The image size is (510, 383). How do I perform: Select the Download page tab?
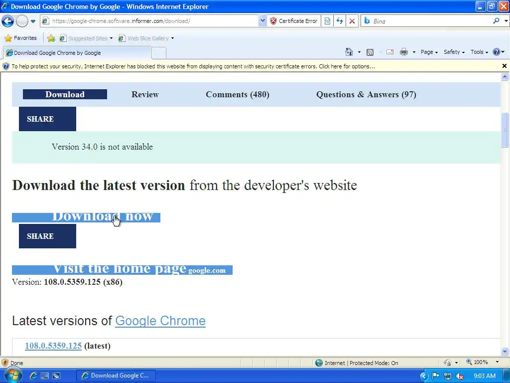coord(65,94)
